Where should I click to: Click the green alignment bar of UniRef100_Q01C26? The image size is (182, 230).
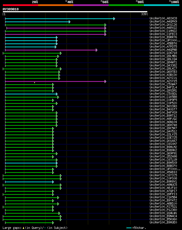[55, 25]
